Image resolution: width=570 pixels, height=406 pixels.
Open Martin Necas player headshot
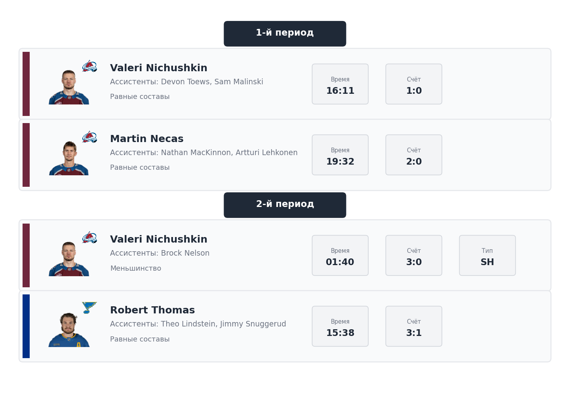click(69, 158)
